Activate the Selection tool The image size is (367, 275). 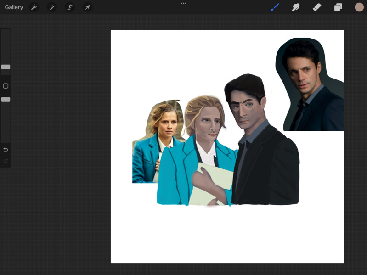pos(70,7)
